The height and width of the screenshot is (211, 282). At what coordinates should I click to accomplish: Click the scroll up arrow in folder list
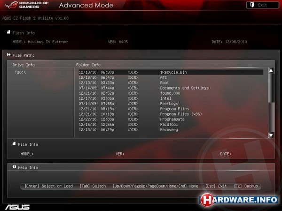[271, 71]
